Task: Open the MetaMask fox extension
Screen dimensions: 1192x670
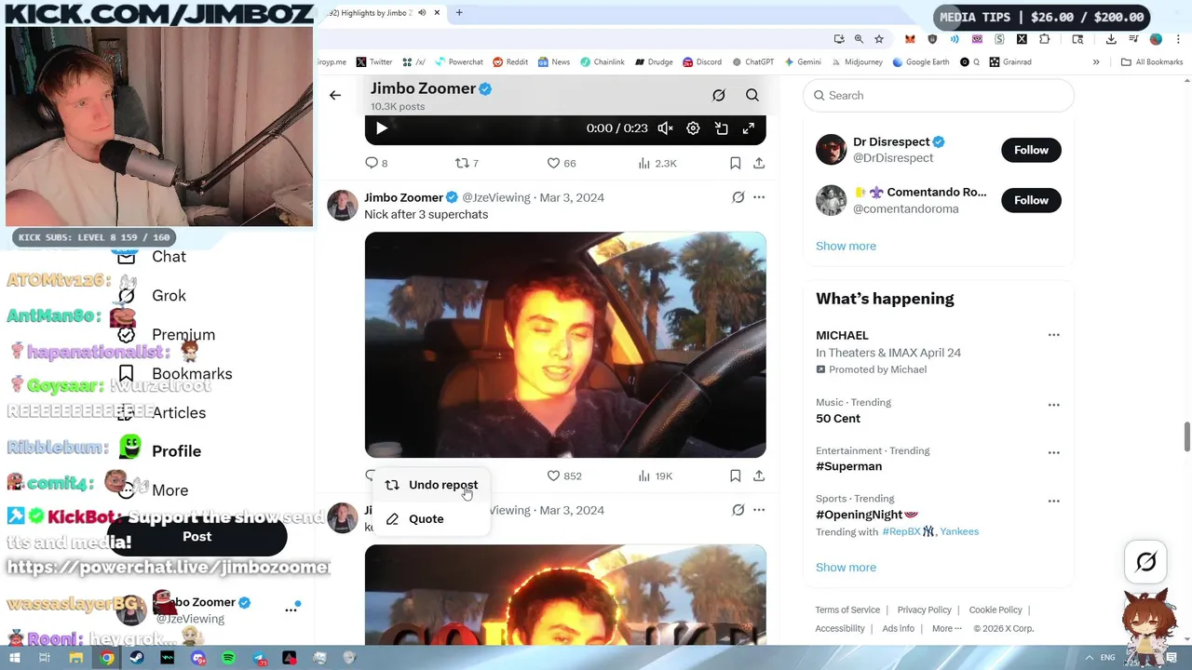Action: click(x=910, y=39)
